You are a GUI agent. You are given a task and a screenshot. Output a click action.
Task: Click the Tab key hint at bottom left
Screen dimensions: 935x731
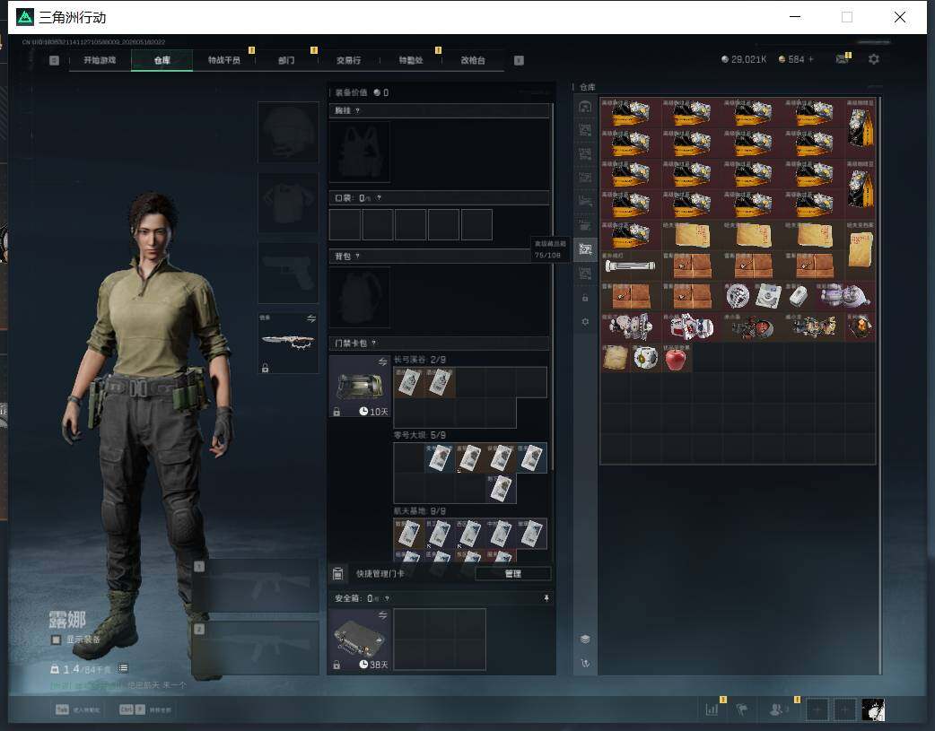click(x=62, y=709)
